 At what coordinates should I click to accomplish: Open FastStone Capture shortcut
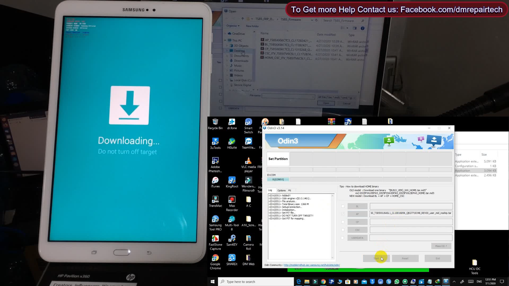point(215,242)
